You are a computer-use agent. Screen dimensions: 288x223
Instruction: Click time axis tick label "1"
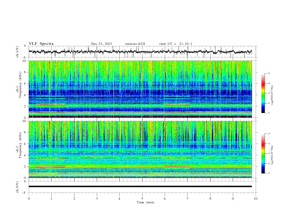tap(51, 199)
